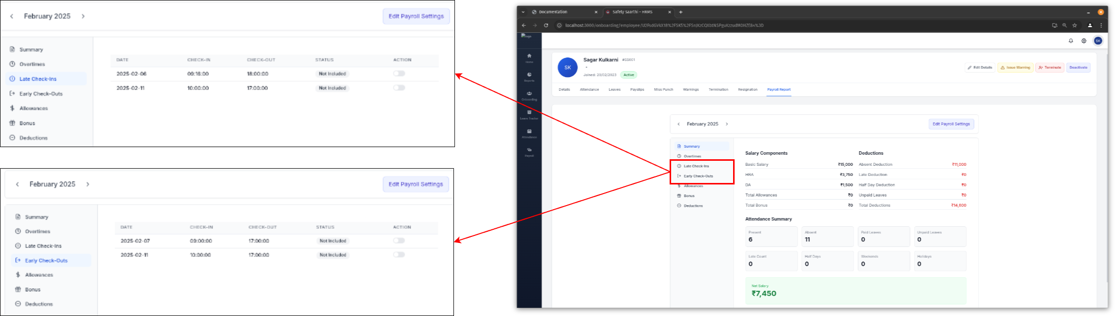Open the Miss Punch tab
The width and height of the screenshot is (1115, 316).
(663, 90)
